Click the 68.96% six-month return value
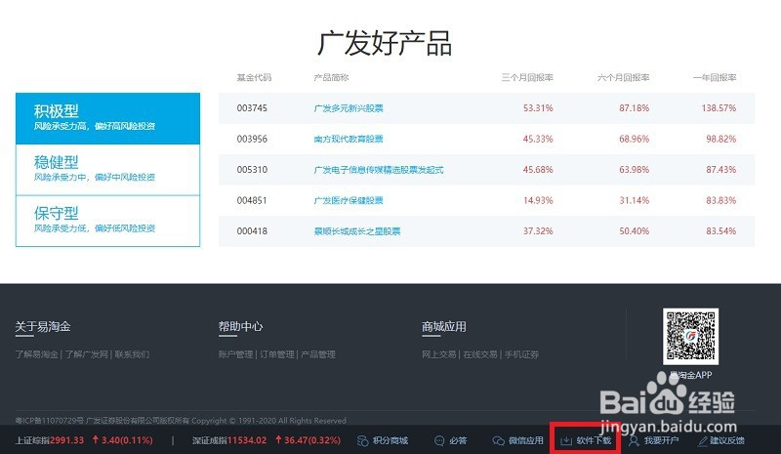781x454 pixels. click(634, 139)
